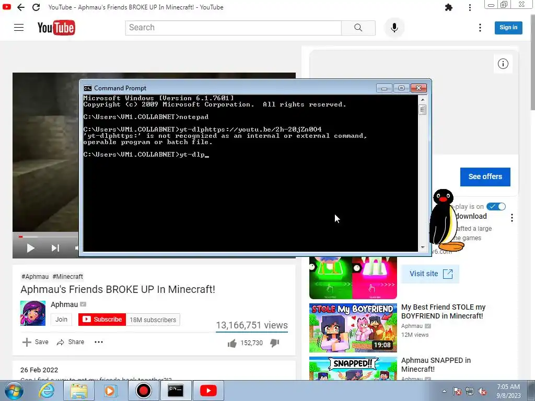Open Command Prompt window system menu icon
This screenshot has height=401, width=535.
pyautogui.click(x=88, y=88)
